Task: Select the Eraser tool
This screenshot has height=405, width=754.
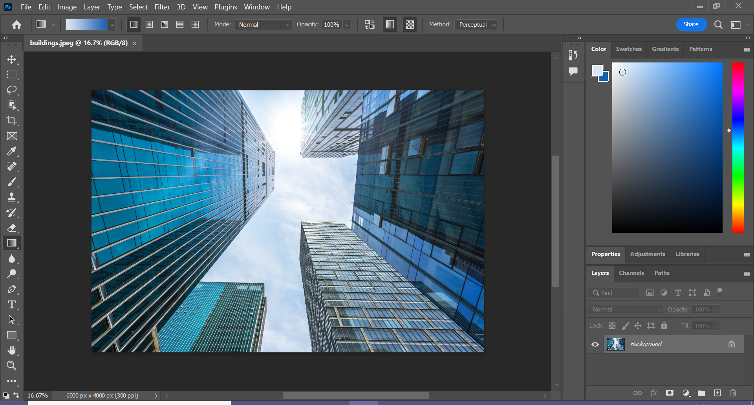Action: 12,228
